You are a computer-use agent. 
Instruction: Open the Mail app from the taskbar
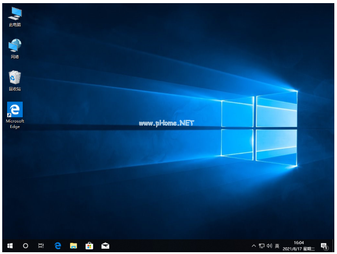pyautogui.click(x=105, y=246)
